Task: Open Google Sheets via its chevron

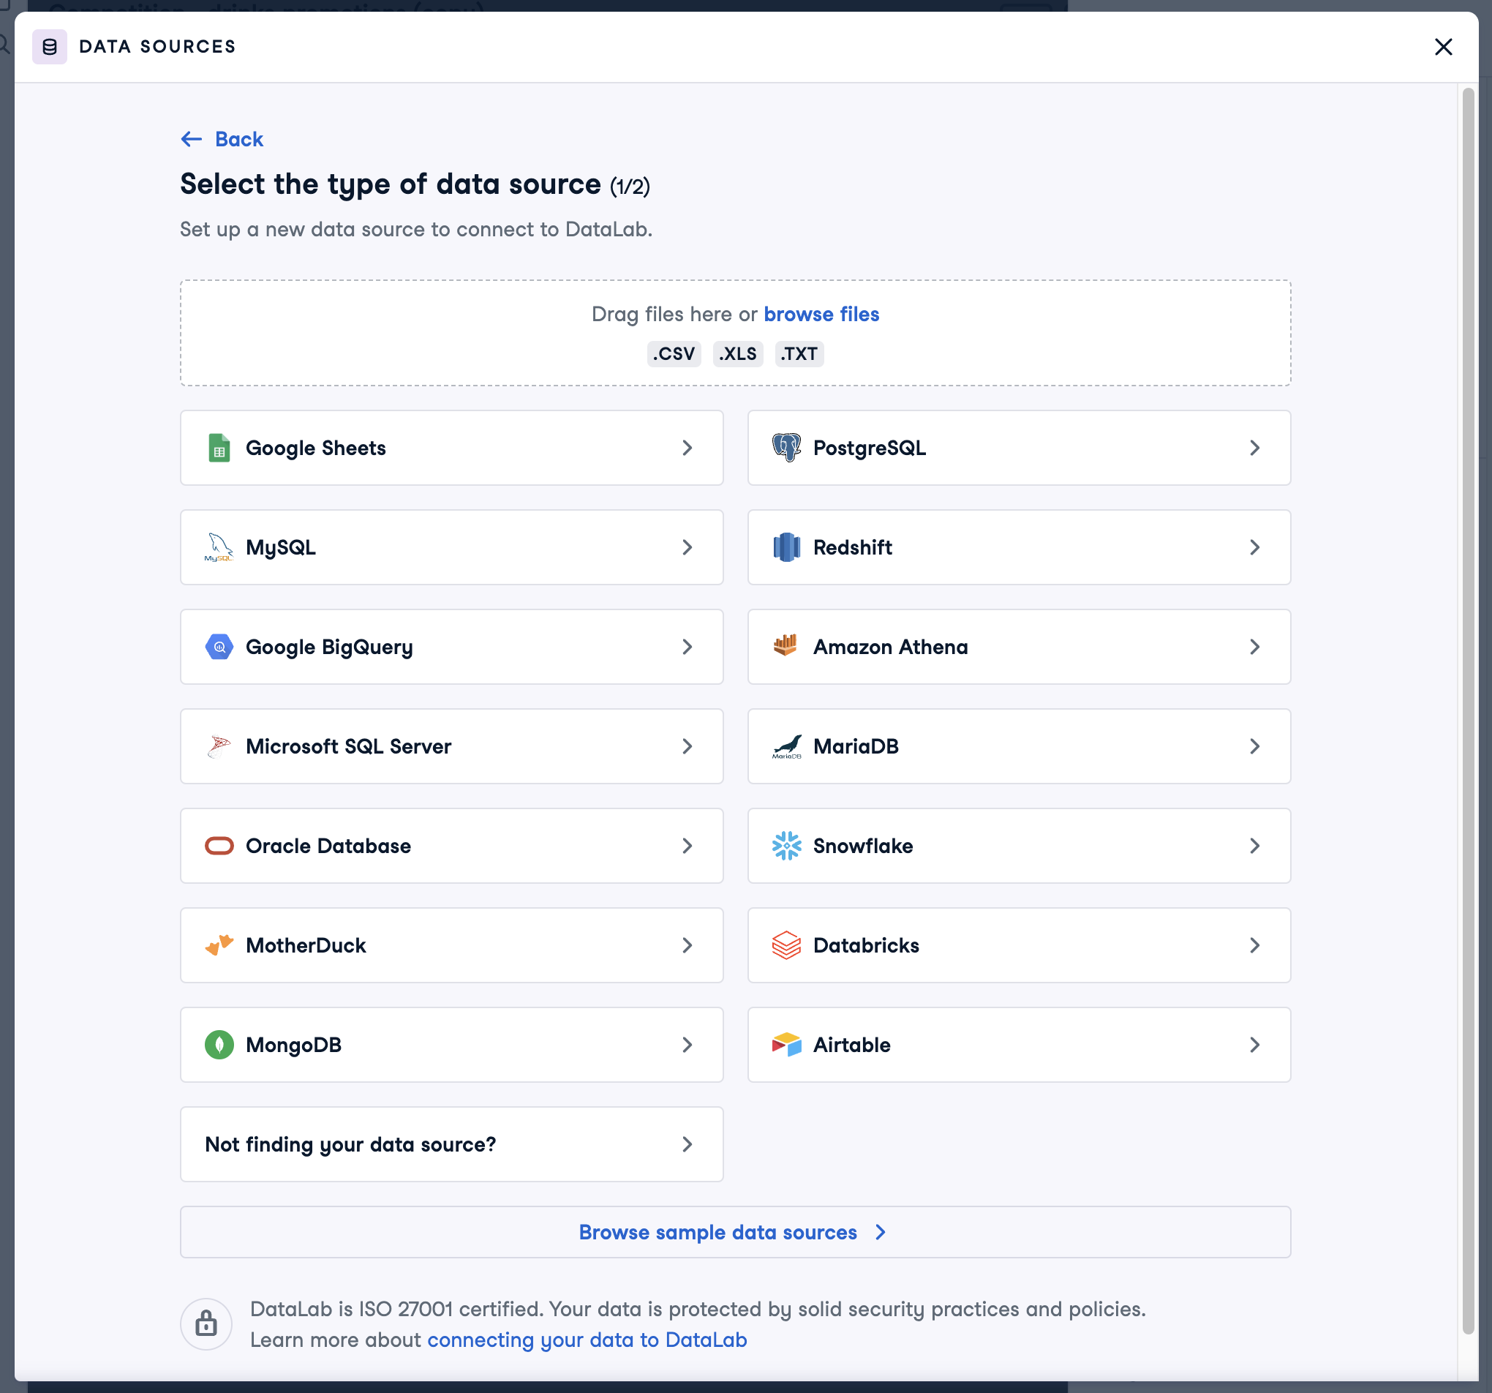Action: (687, 448)
